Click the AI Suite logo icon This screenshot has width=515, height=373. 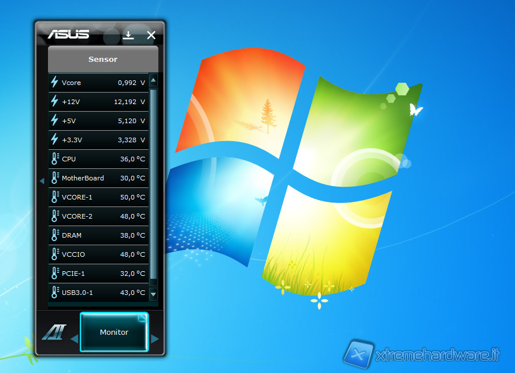(53, 333)
